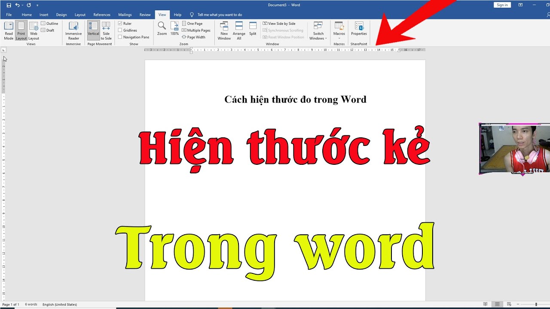Click the tab selector at ruler corner

(x=4, y=50)
